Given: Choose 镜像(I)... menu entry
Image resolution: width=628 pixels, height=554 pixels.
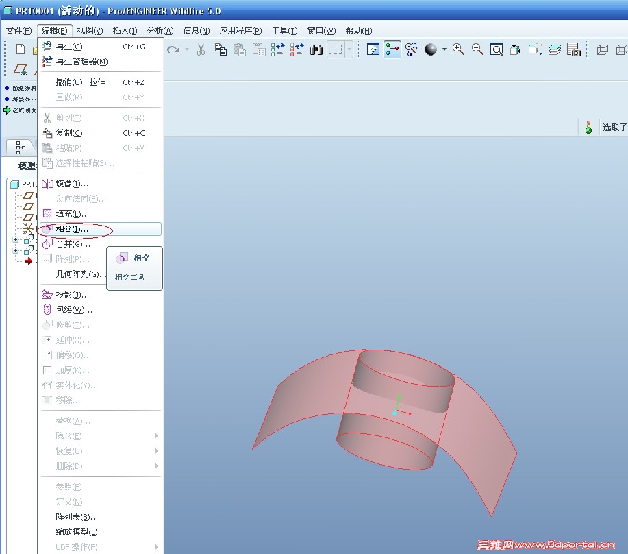Looking at the screenshot, I should [101, 184].
